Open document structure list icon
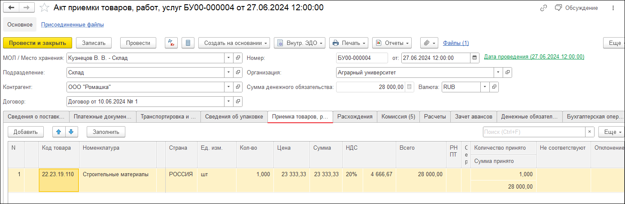The height and width of the screenshot is (204, 625). tap(188, 43)
